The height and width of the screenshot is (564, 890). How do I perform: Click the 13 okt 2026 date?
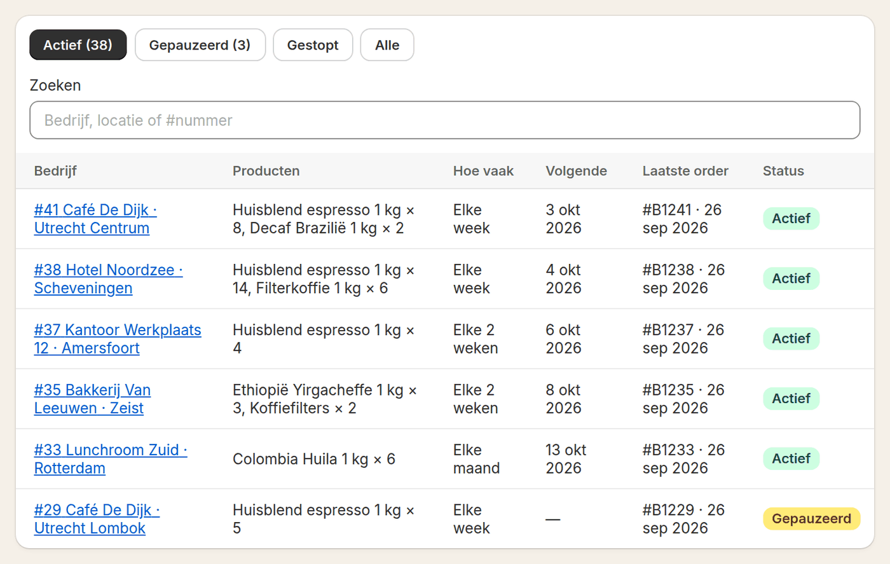tap(566, 459)
